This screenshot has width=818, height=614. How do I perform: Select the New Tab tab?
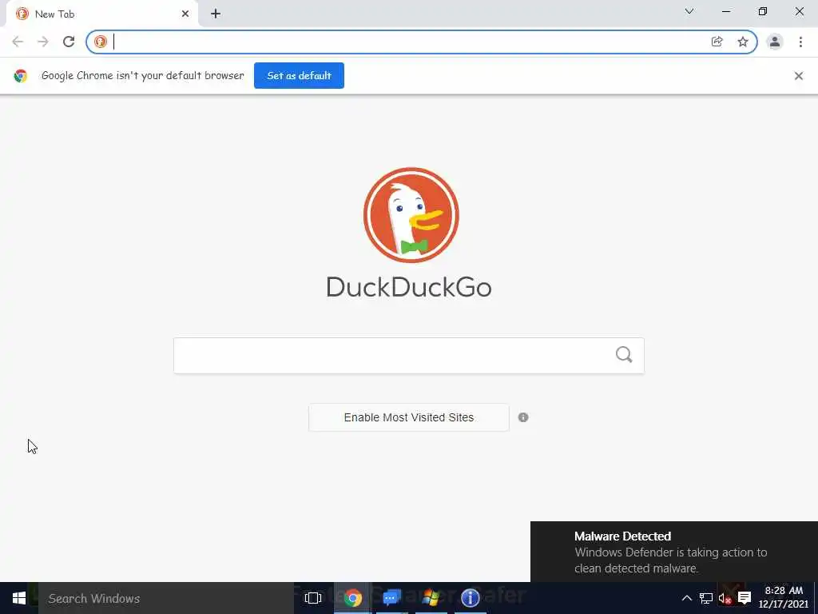pos(101,14)
